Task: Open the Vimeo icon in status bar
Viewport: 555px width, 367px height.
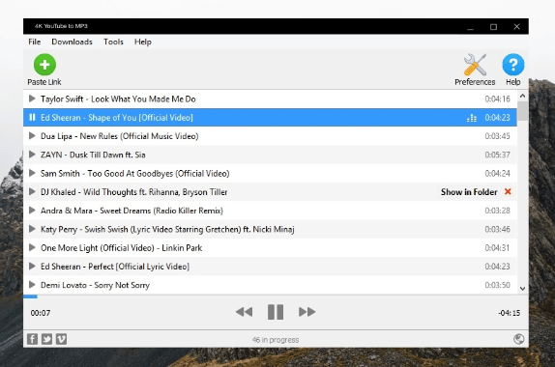Action: click(x=61, y=339)
